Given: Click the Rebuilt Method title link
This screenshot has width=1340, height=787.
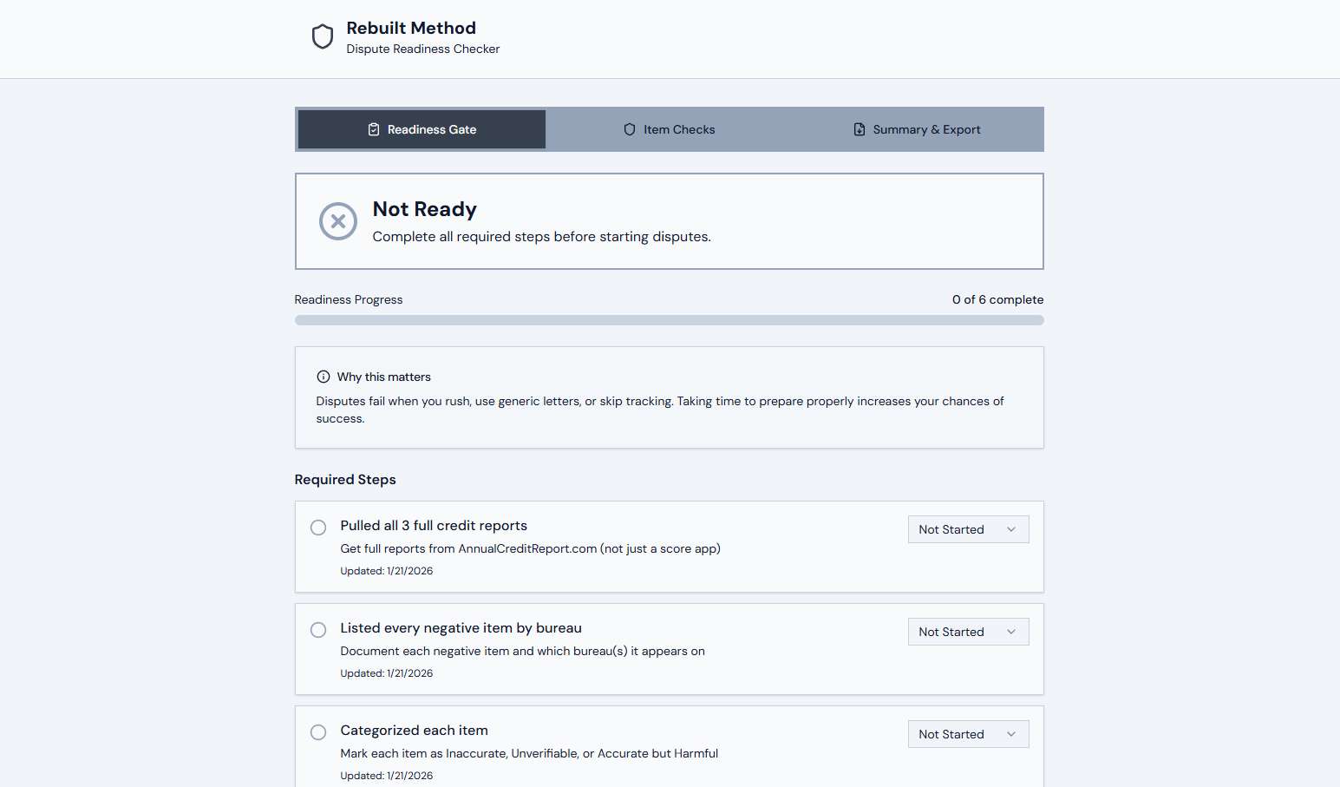Looking at the screenshot, I should coord(411,28).
